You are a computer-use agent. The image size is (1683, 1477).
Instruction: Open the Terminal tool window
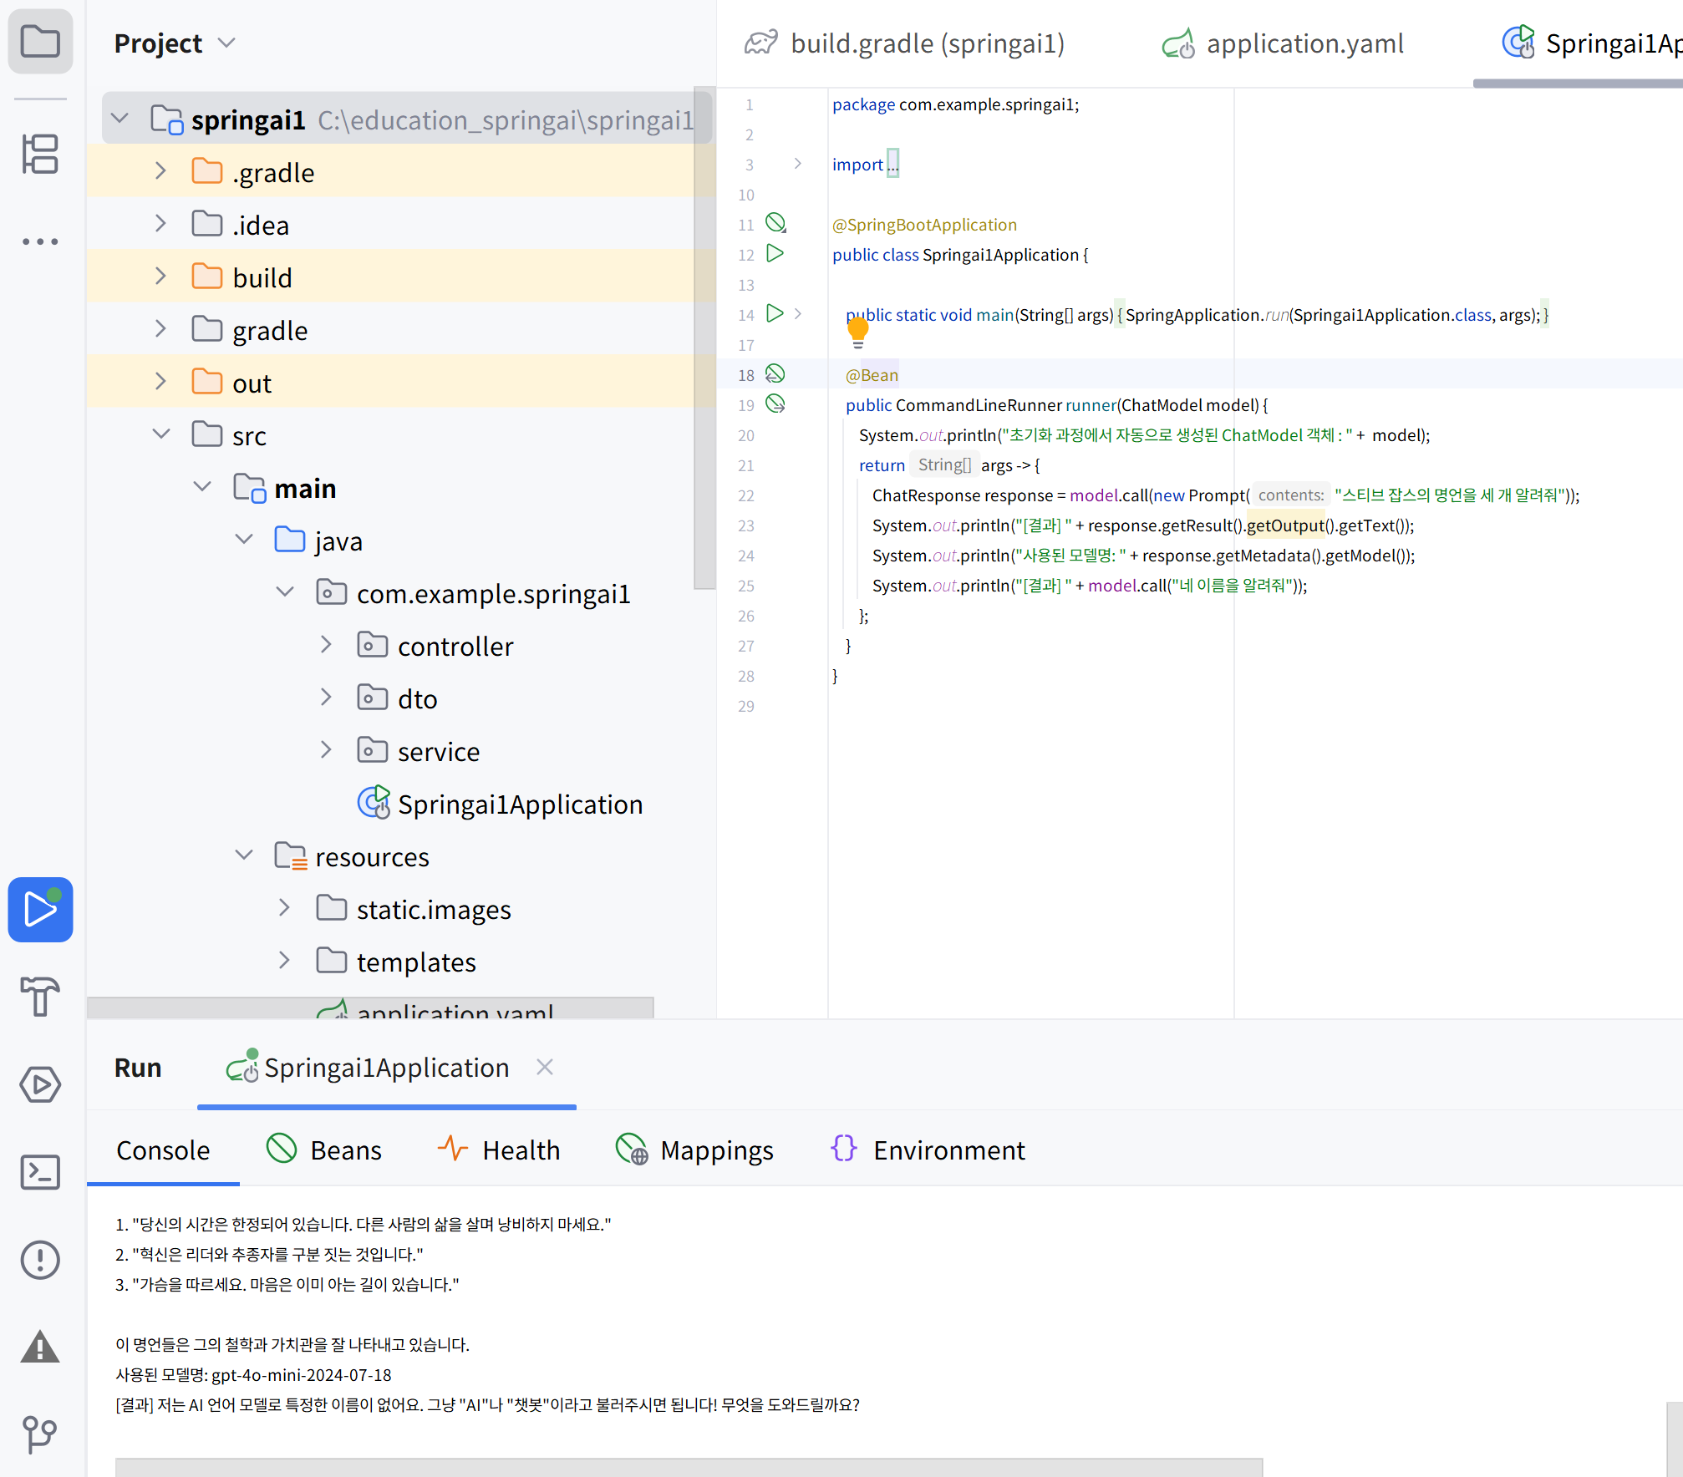tap(40, 1172)
